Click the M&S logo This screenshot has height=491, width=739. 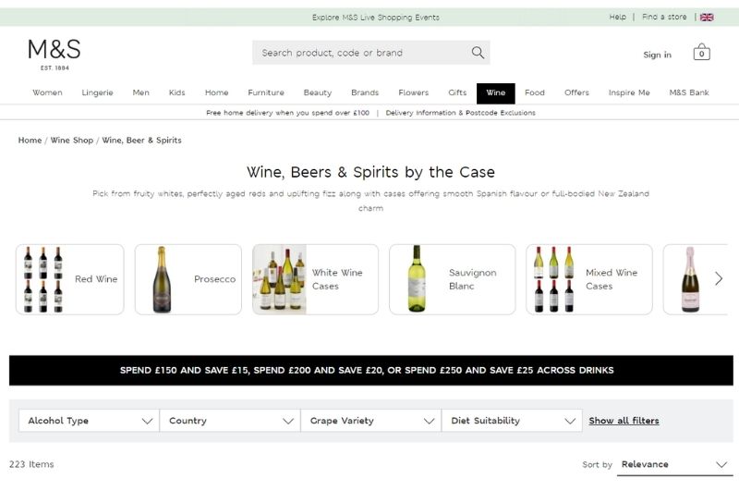(55, 55)
